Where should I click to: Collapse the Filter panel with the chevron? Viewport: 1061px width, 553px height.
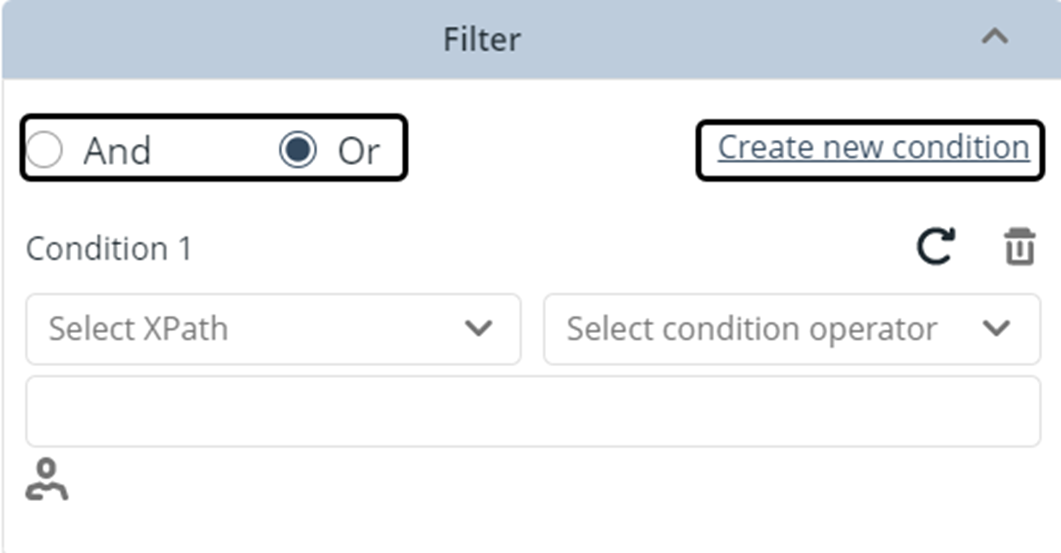tap(995, 37)
